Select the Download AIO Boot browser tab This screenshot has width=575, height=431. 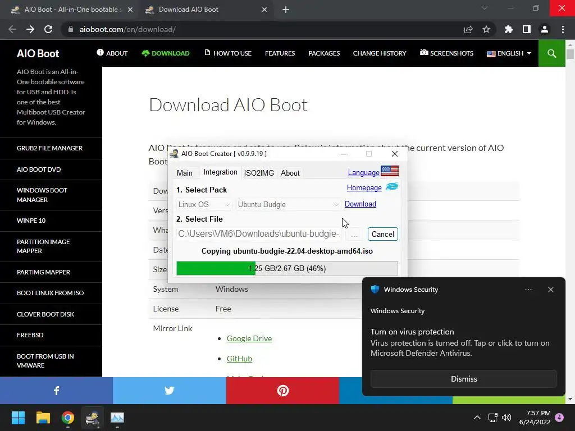click(x=206, y=10)
